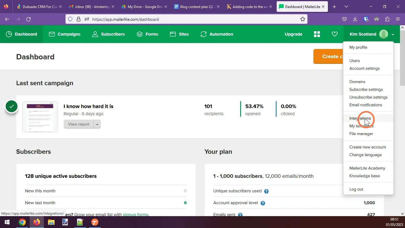Launch Chrome from the taskbar
The image size is (405, 228).
pyautogui.click(x=22, y=222)
